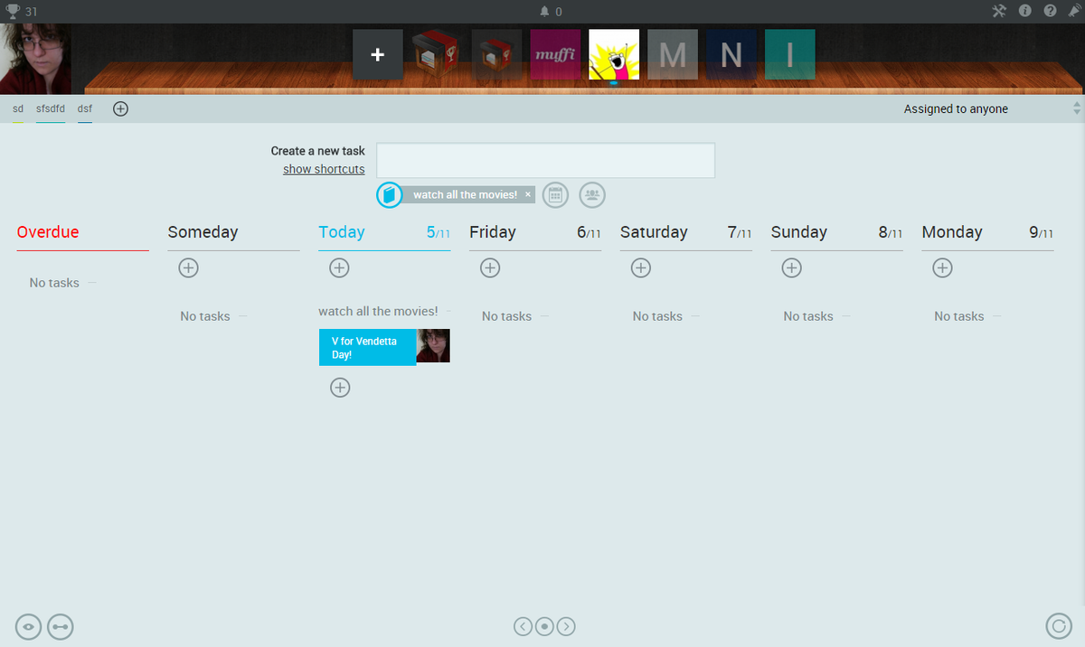Add a task under Today header

[339, 267]
